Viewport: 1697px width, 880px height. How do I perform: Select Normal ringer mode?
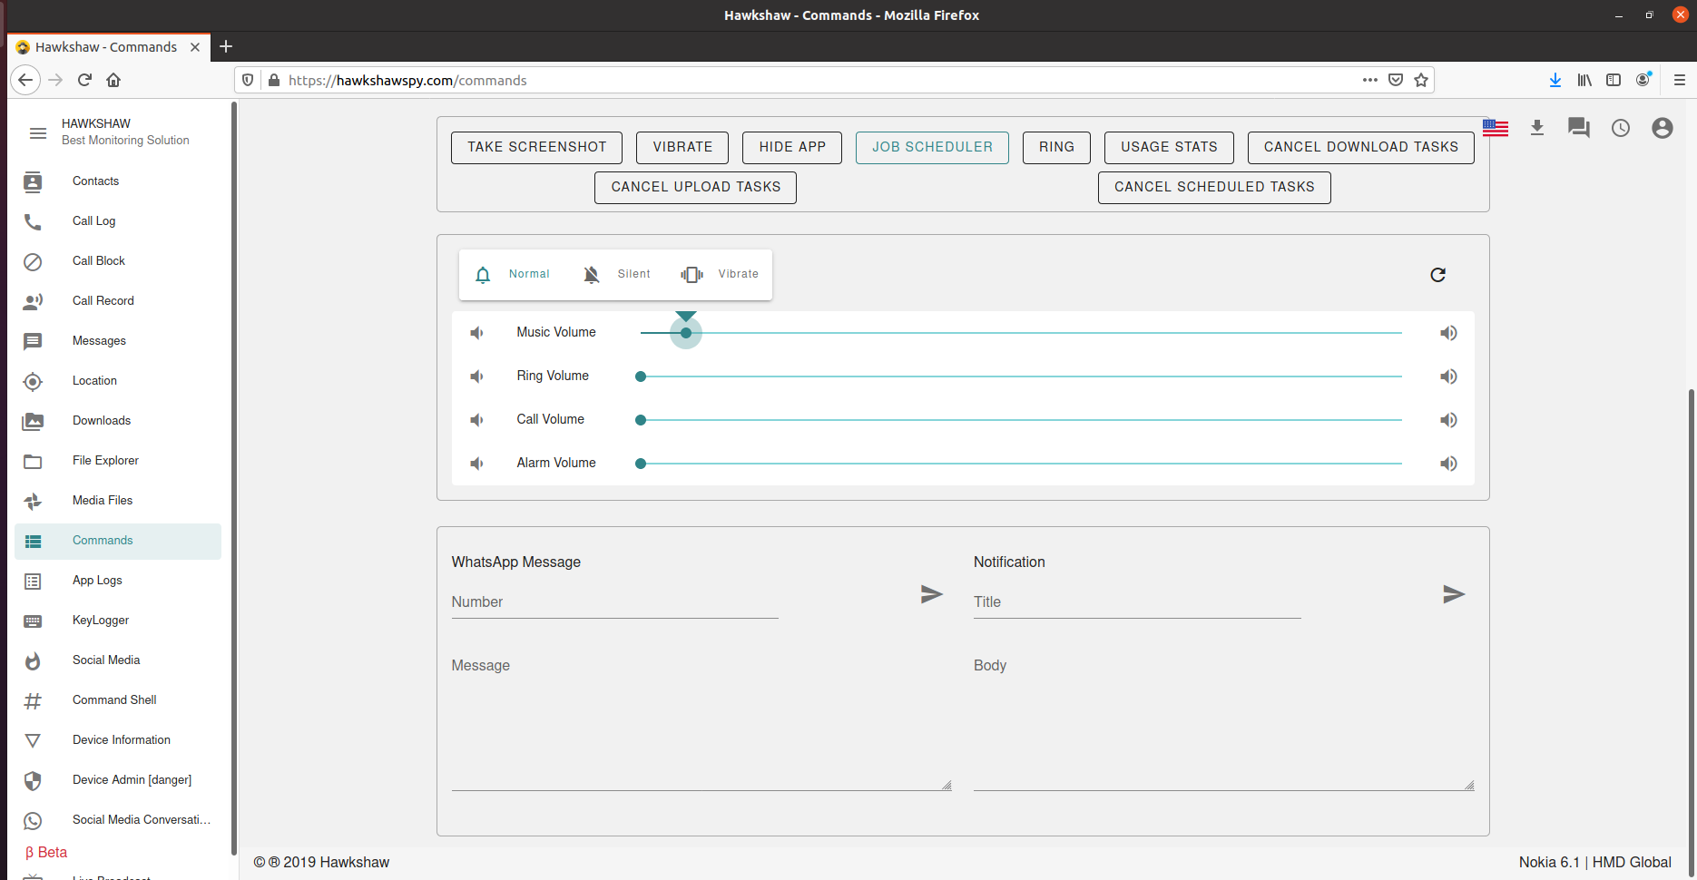coord(513,274)
